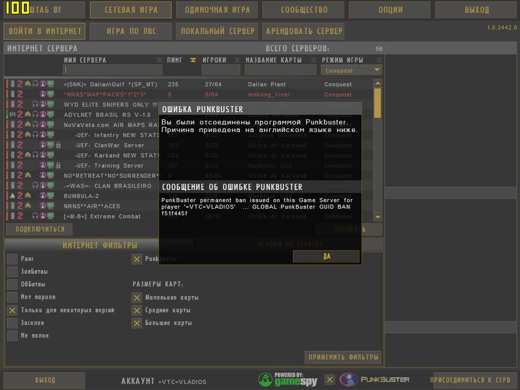Open the Conquest game mode dropdown

pyautogui.click(x=351, y=70)
